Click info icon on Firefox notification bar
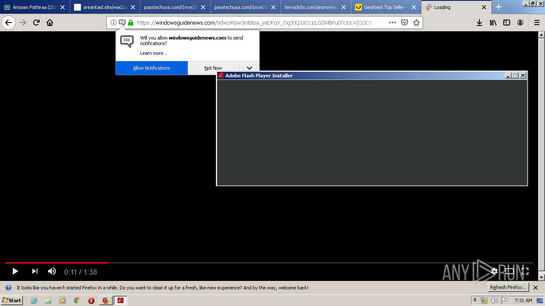 pyautogui.click(x=8, y=288)
